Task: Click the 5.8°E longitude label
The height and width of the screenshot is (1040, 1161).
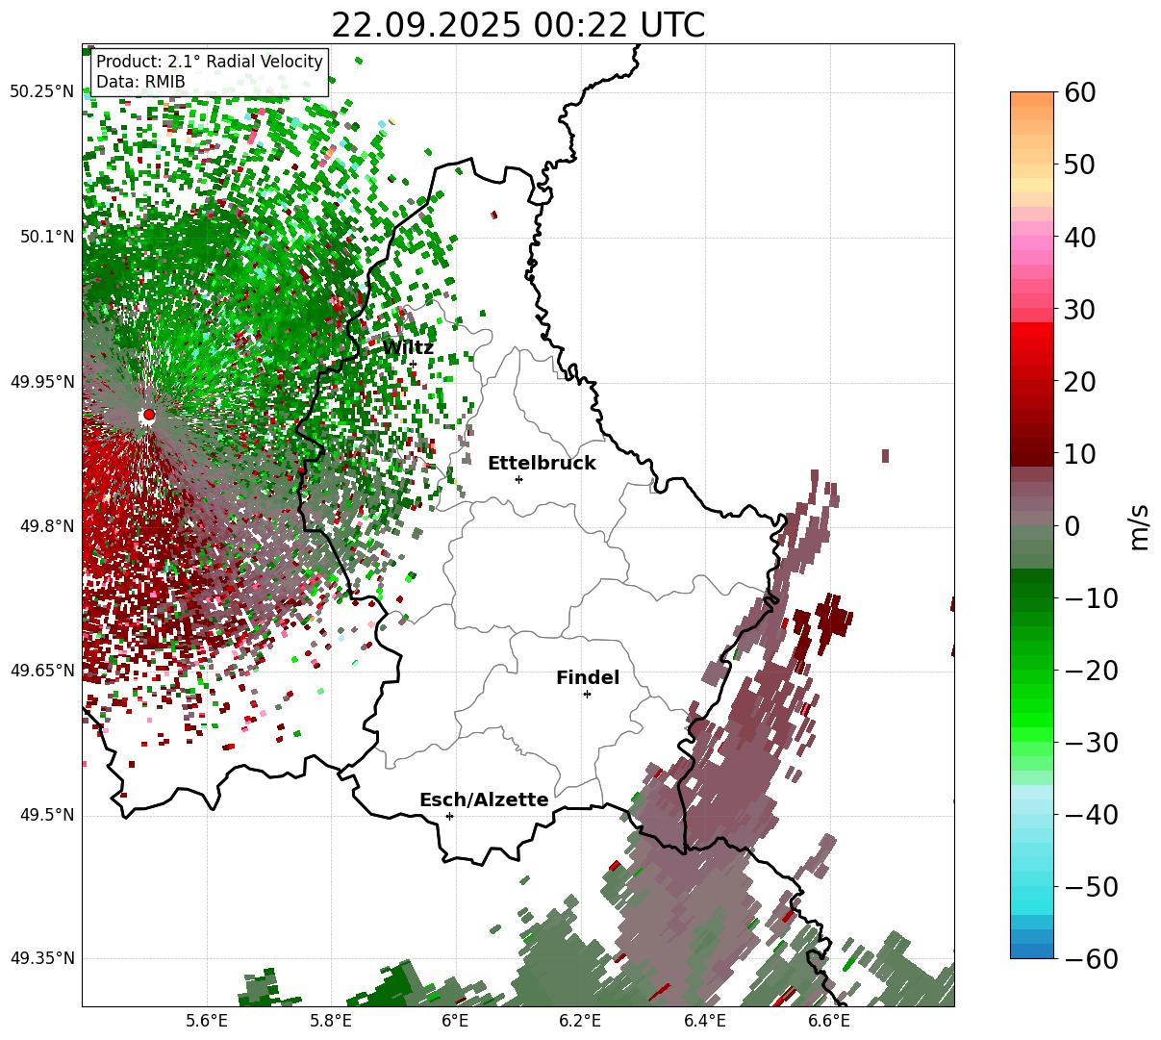Action: pyautogui.click(x=331, y=1020)
